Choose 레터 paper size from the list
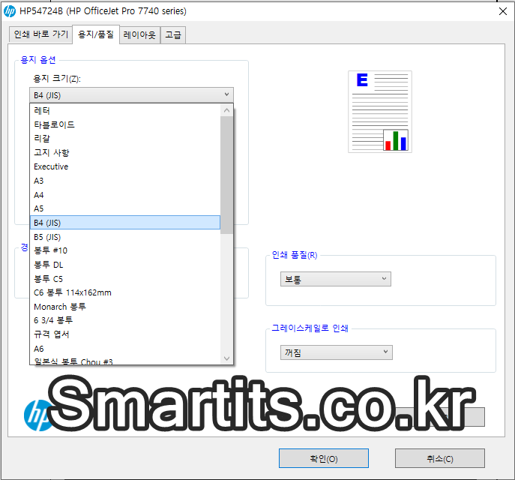 point(125,111)
